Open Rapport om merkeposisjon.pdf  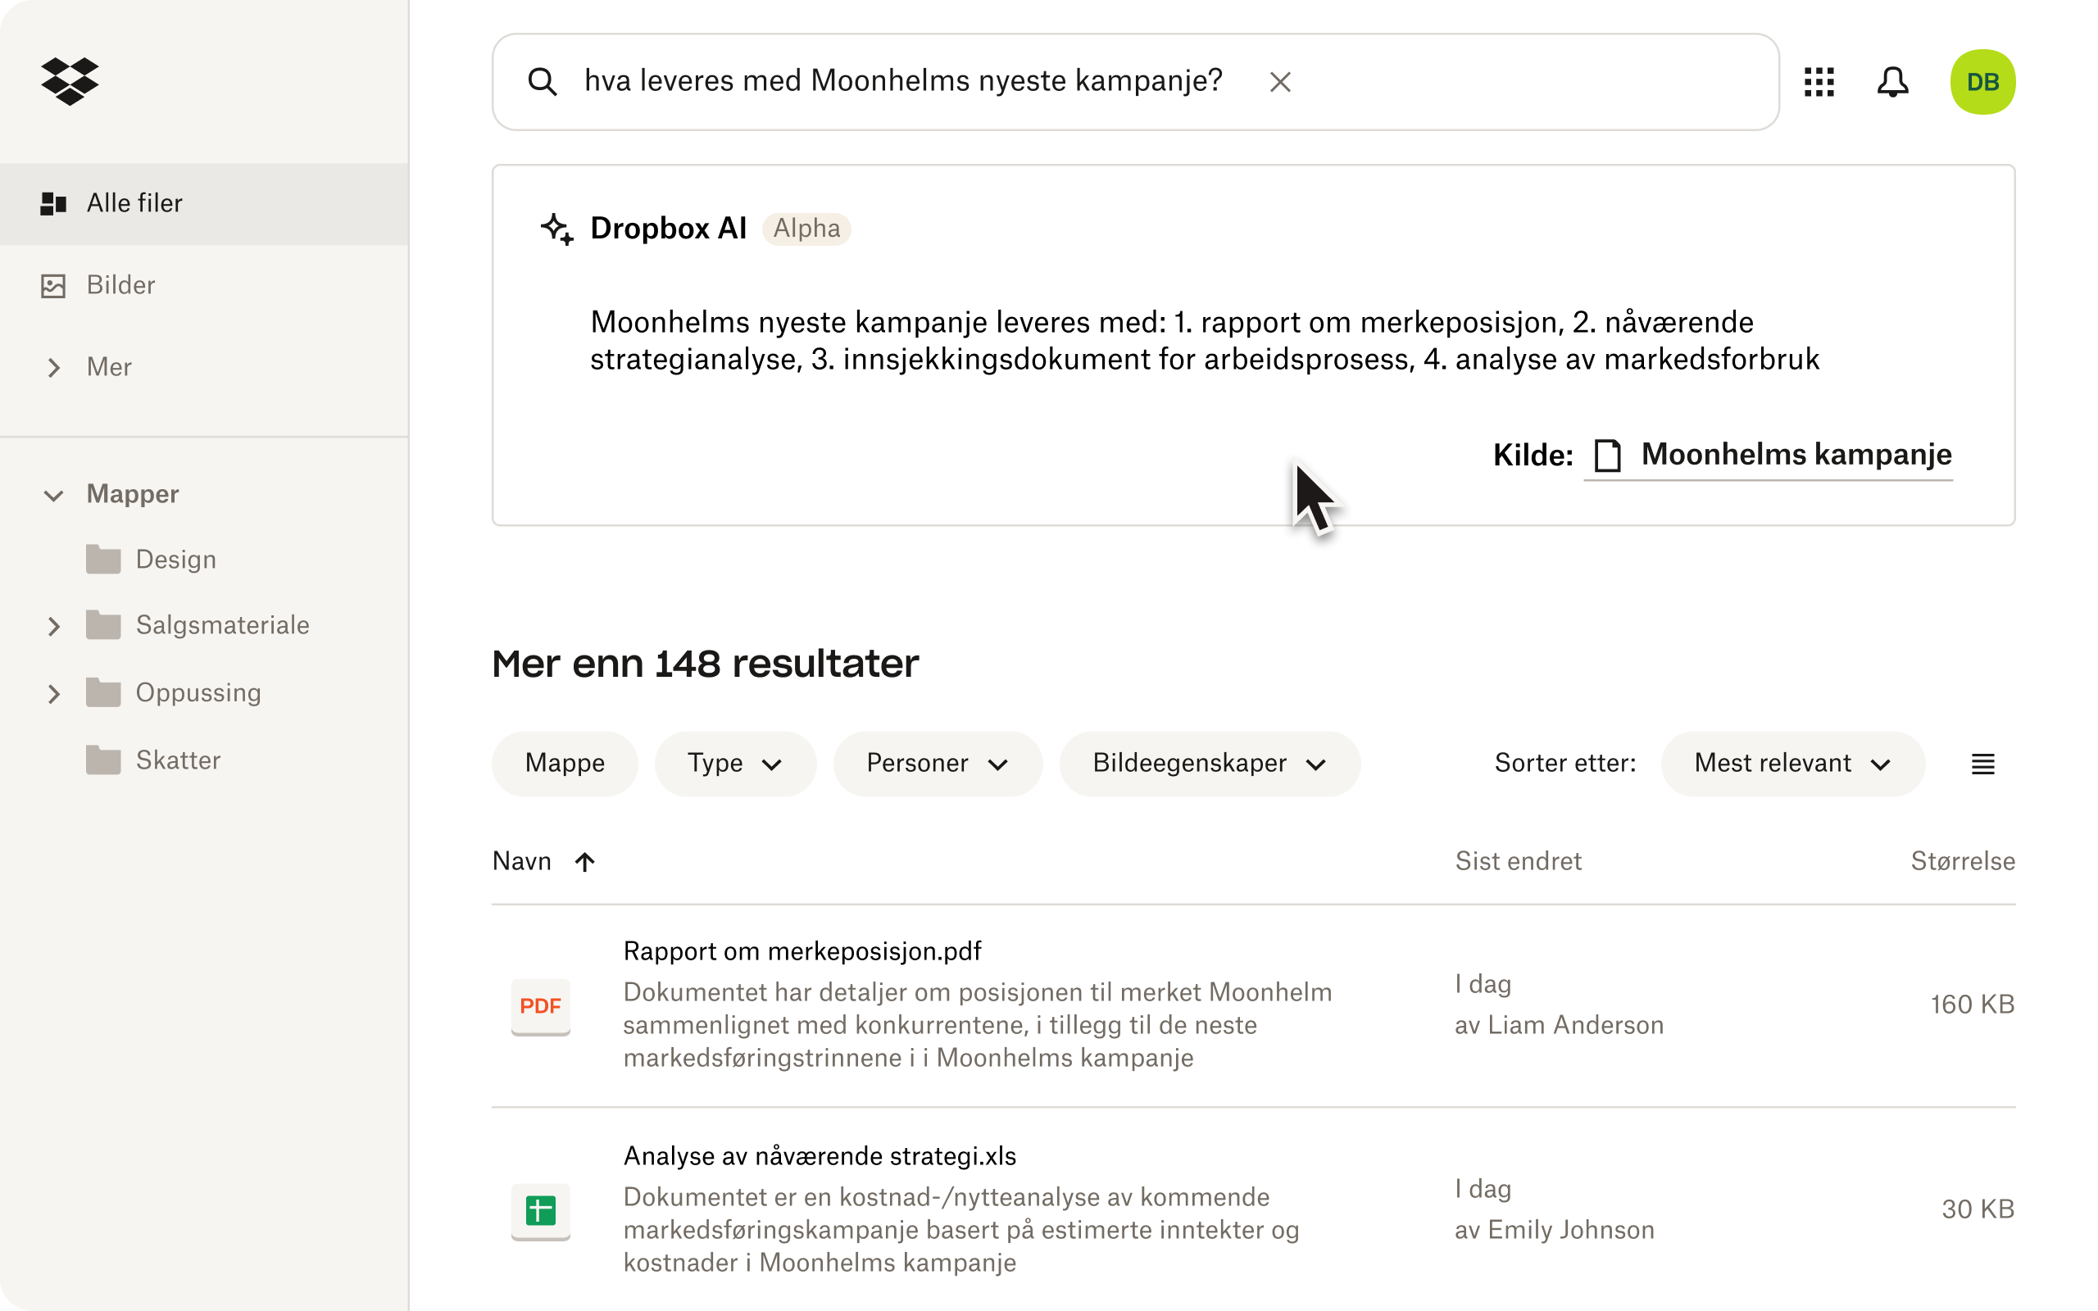[802, 951]
